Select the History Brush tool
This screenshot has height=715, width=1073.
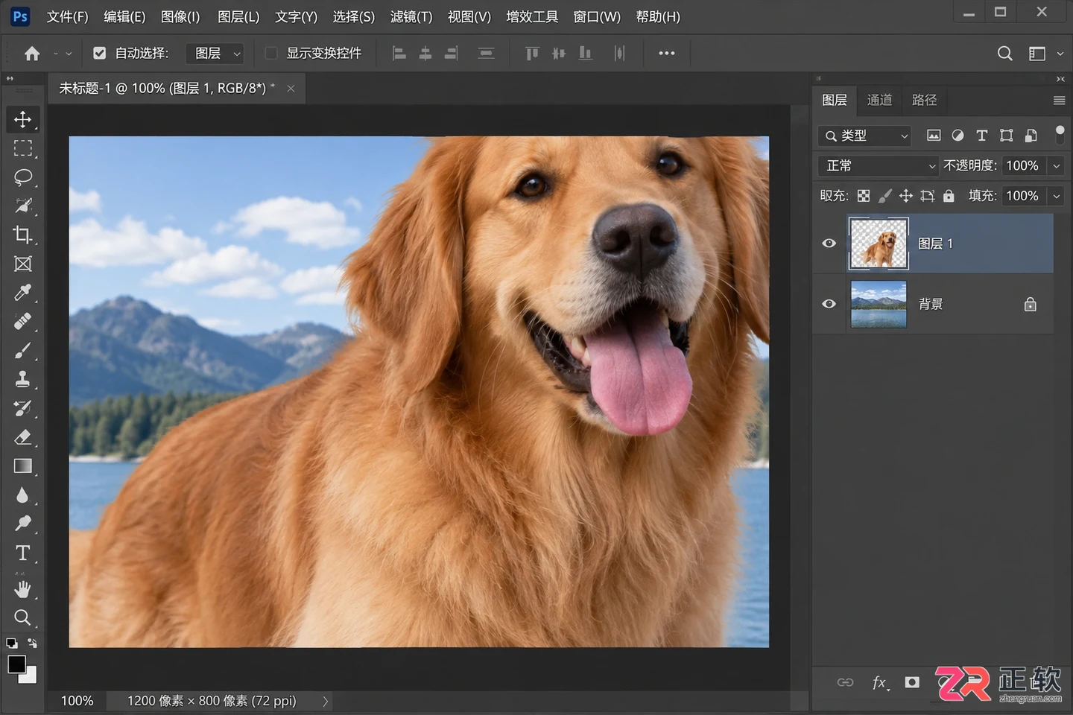tap(22, 408)
